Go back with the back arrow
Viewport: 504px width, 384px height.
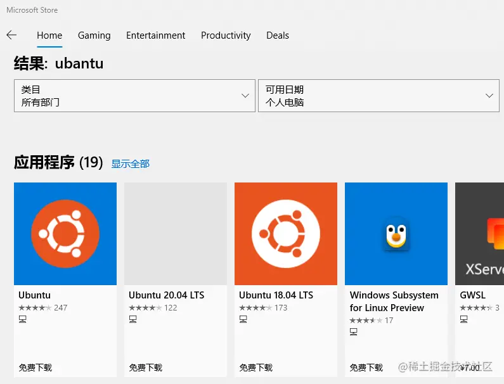pos(11,35)
